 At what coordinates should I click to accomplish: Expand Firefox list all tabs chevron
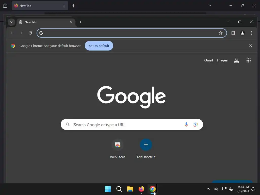(x=209, y=6)
